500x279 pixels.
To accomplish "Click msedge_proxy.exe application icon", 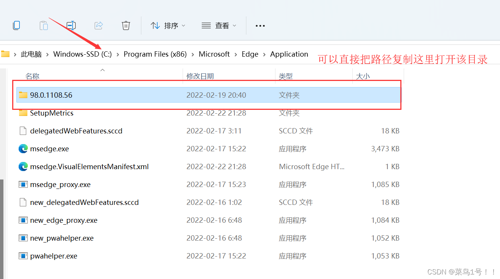I will point(23,184).
